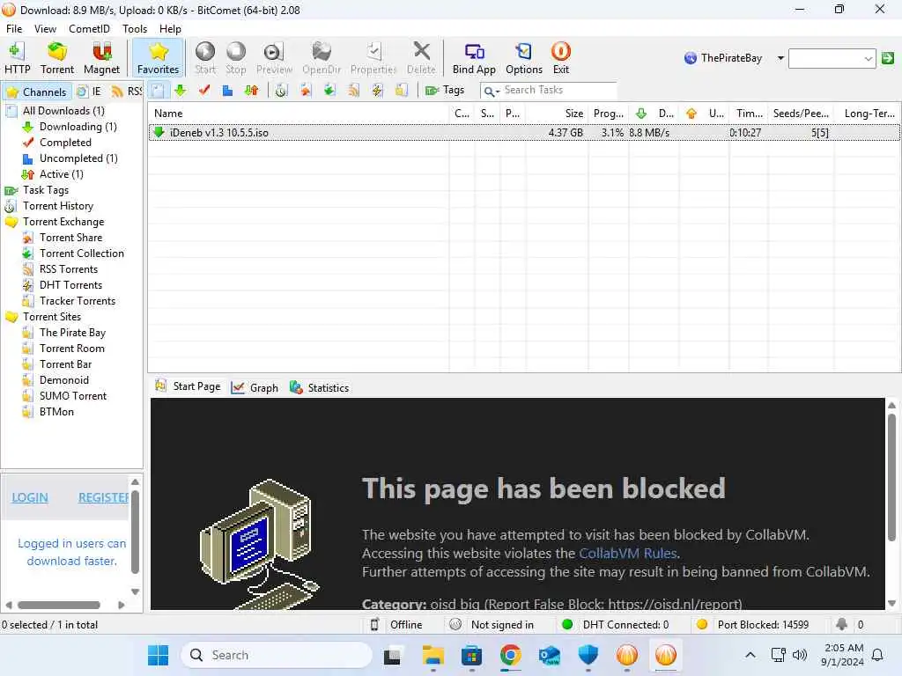Open ThePirateBay search engine dropdown arrow
Viewport: 902px width, 676px height.
(x=780, y=58)
